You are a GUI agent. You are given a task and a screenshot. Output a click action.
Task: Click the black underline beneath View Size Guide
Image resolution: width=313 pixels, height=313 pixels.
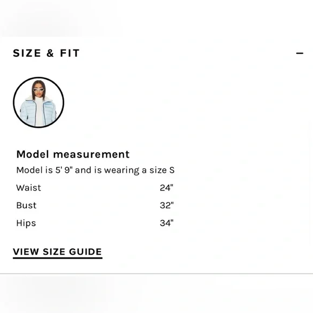(58, 258)
